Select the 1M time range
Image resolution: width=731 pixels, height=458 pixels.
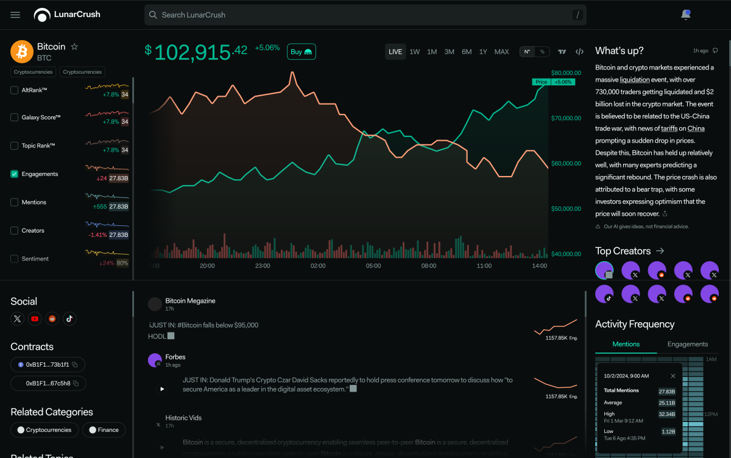[x=432, y=52]
